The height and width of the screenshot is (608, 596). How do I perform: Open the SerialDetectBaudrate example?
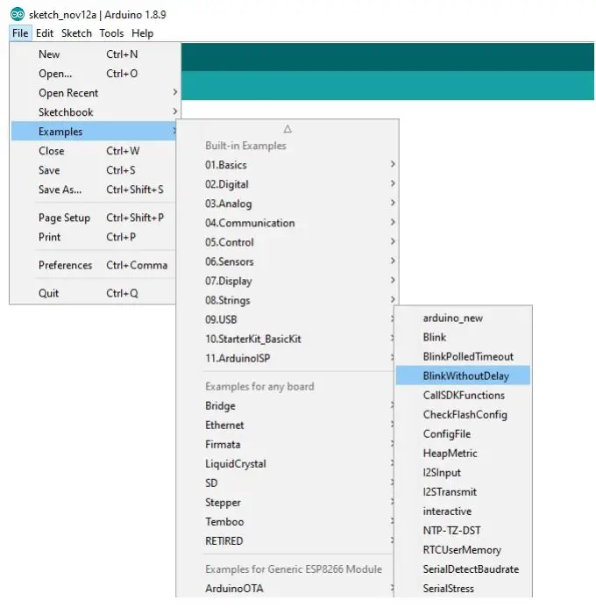(463, 569)
